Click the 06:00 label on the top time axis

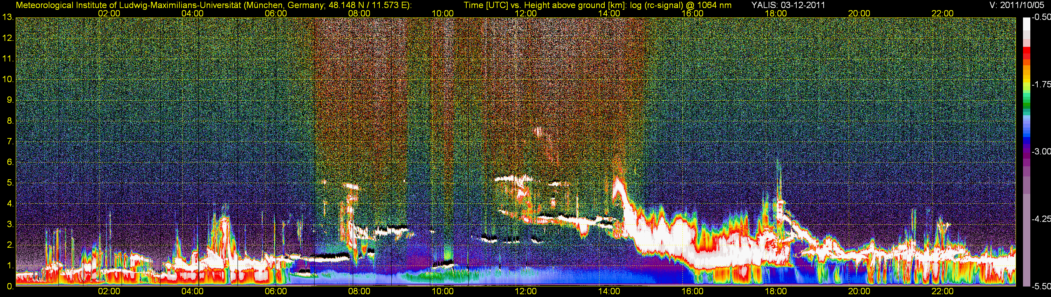point(276,13)
